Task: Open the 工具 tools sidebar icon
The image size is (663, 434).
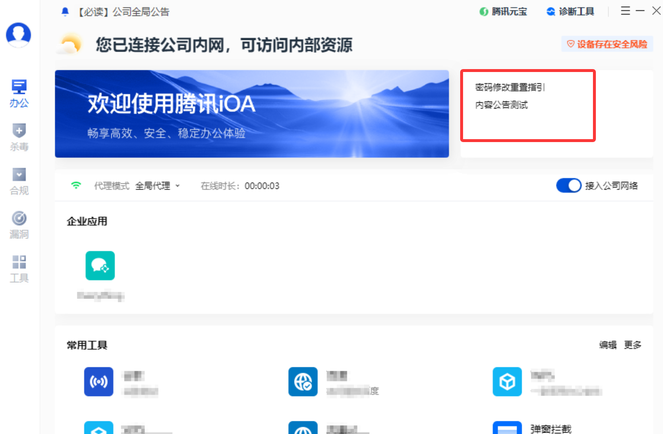Action: point(19,262)
